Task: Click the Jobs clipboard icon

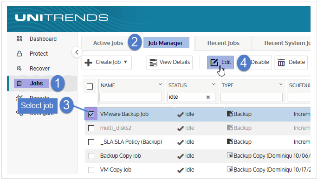Action: 19,83
